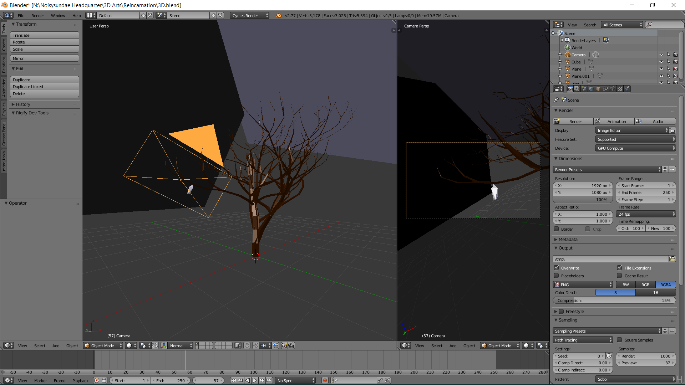This screenshot has width=685, height=385.
Task: Disable the File Extensions checkbox
Action: coord(620,268)
